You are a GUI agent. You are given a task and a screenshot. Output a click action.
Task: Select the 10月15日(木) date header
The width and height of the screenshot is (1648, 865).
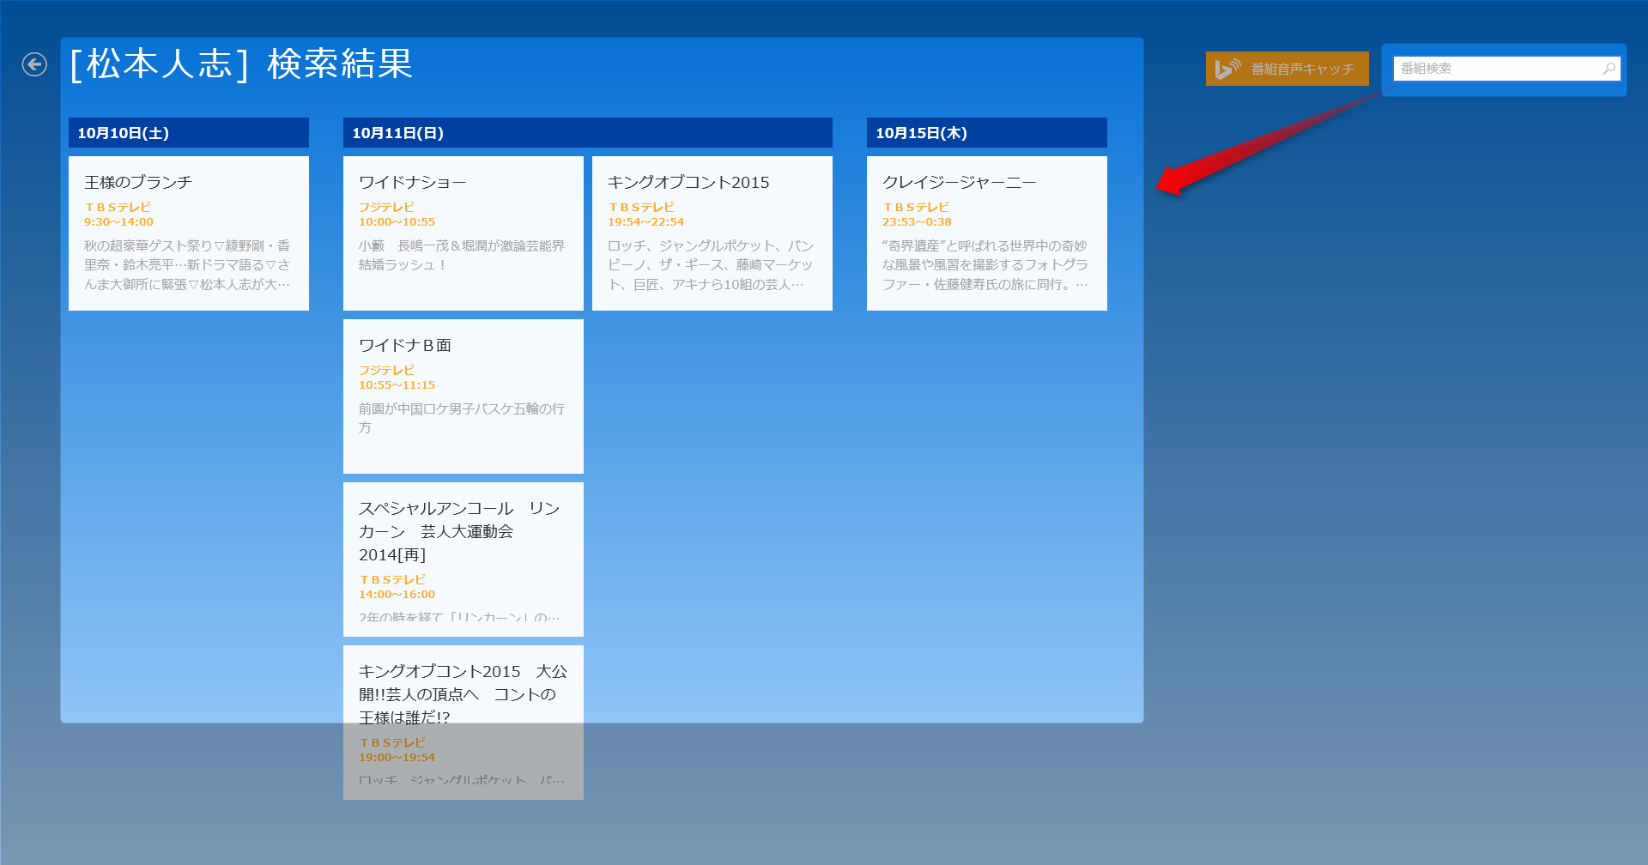click(987, 133)
